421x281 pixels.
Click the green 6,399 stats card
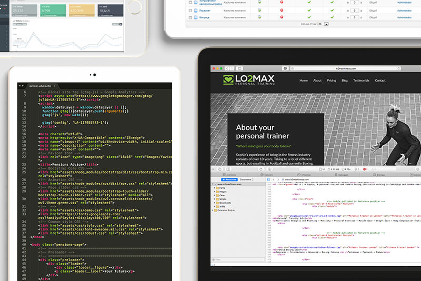tap(53, 11)
